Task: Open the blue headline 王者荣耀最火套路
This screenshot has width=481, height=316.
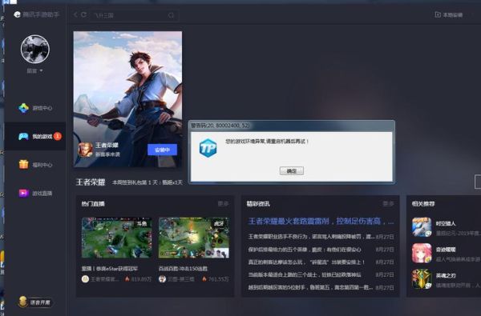Action: 321,221
